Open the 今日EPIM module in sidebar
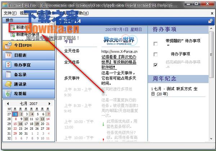Screen dimensions: 216x151 pyautogui.click(x=28, y=45)
